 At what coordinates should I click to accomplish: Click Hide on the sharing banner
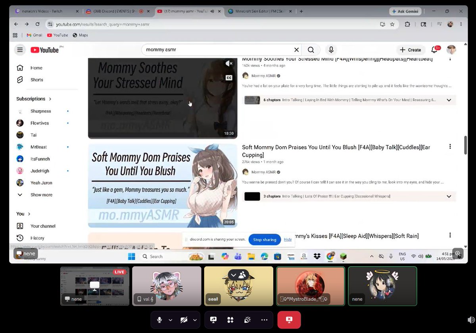288,239
